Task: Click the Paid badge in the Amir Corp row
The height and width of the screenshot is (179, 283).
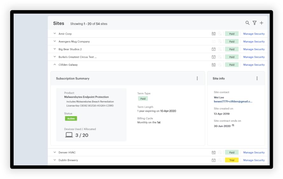Action: pyautogui.click(x=232, y=34)
